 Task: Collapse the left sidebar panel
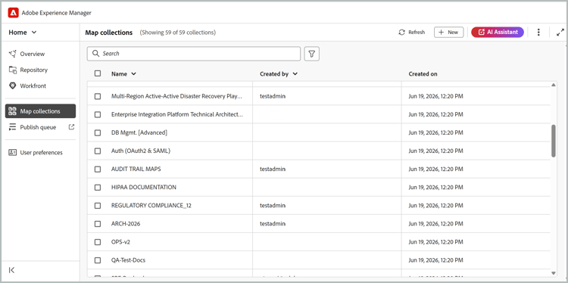(11, 270)
